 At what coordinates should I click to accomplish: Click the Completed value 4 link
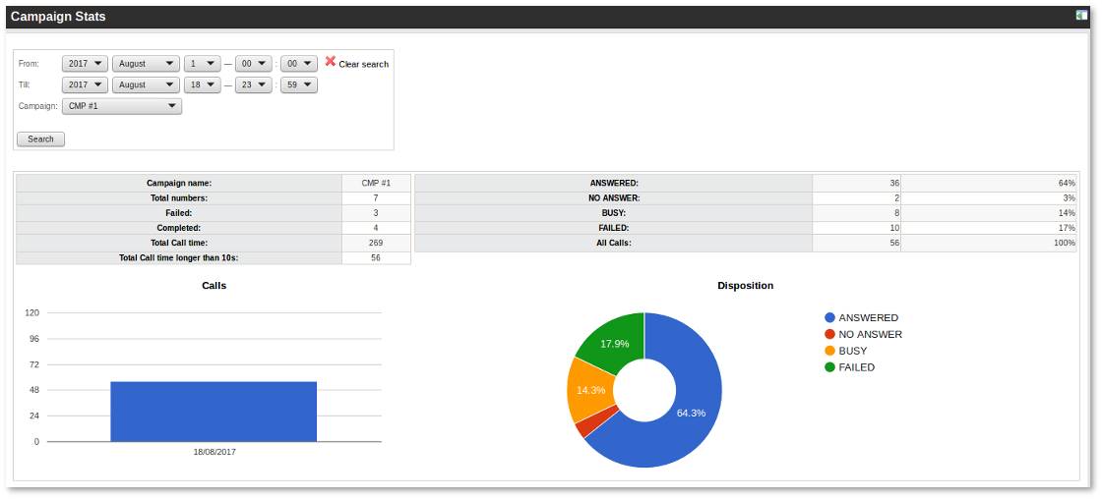click(x=376, y=228)
